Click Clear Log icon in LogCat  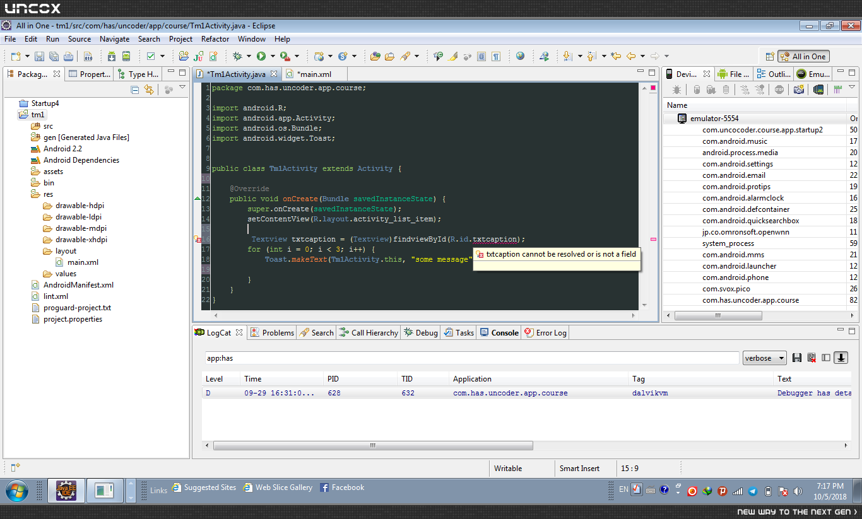[x=812, y=358]
